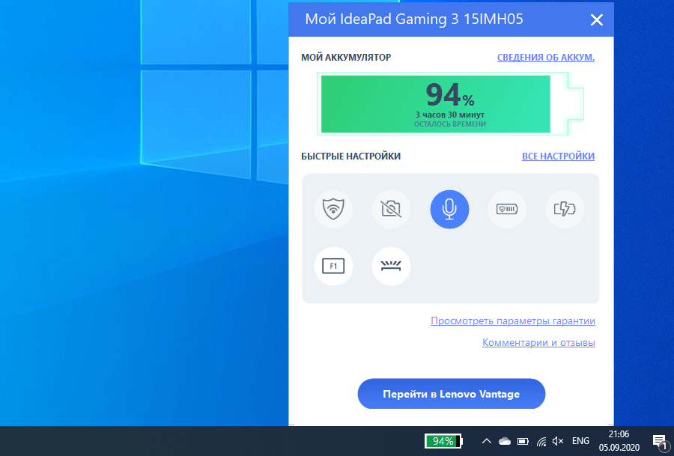Click the 94% battery gauge graphic

450,104
